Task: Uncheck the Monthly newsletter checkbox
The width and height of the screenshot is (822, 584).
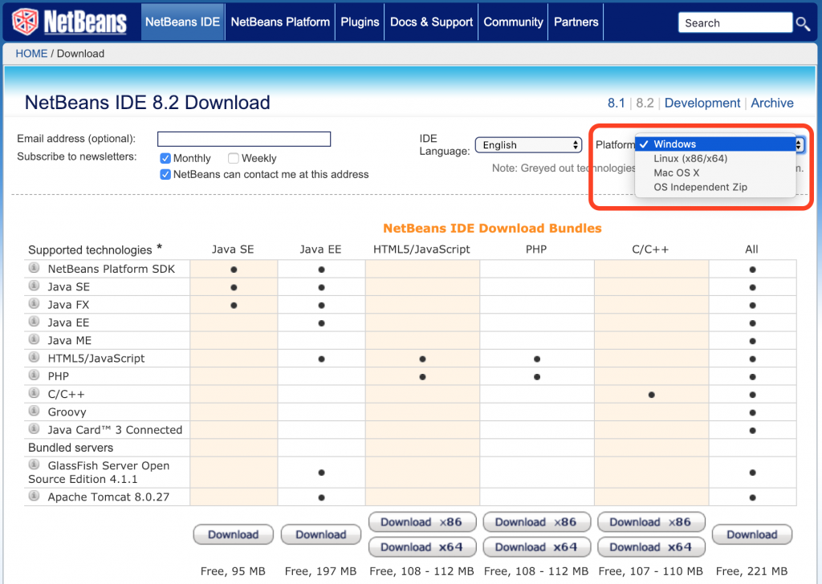Action: coord(166,158)
